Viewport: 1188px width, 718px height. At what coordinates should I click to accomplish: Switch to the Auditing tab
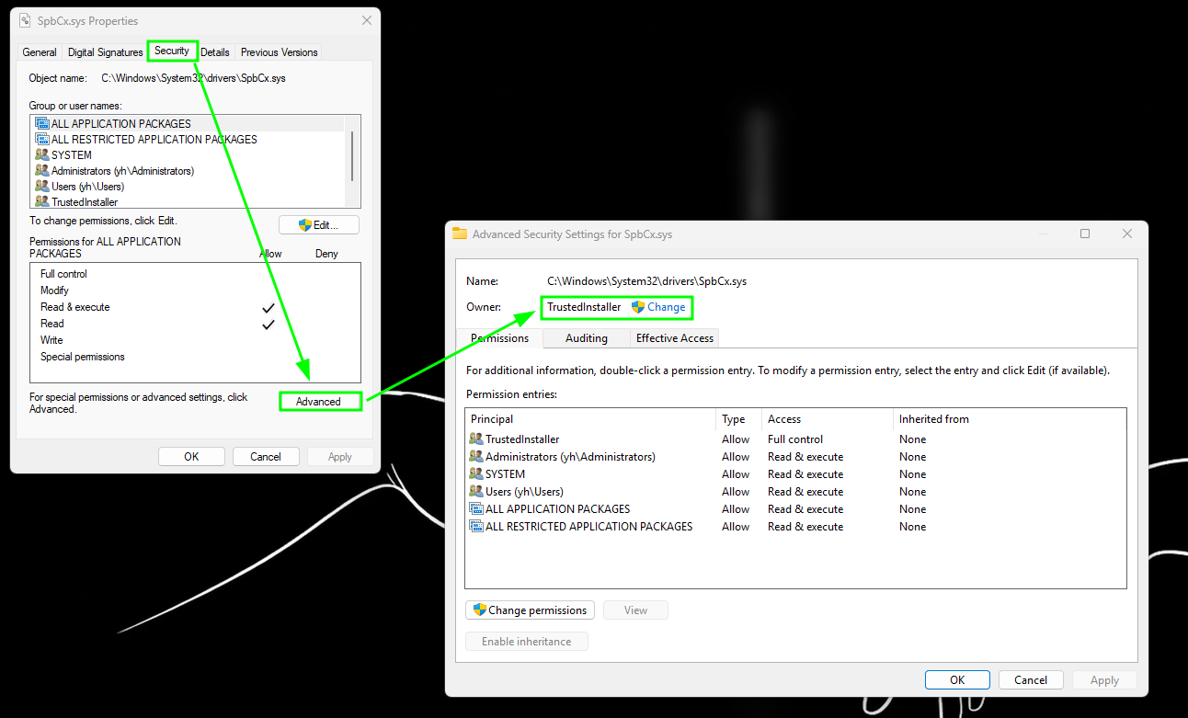pos(586,338)
